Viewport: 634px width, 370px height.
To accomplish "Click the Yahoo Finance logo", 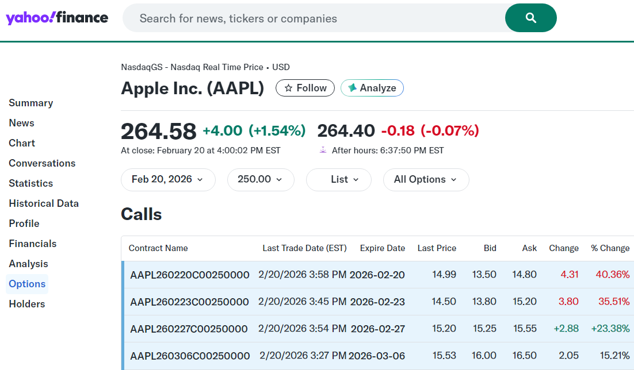I will (x=56, y=18).
